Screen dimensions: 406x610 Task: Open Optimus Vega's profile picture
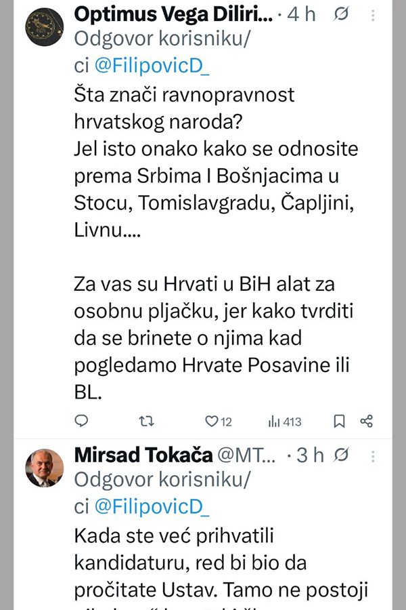click(x=44, y=27)
